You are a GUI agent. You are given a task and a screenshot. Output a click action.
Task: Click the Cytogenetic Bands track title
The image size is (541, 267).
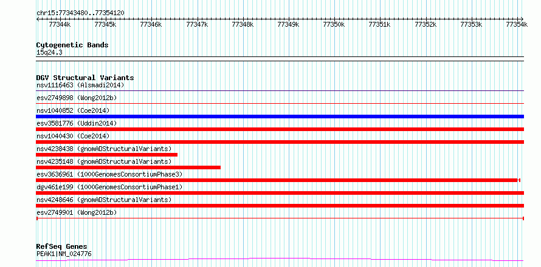(72, 45)
